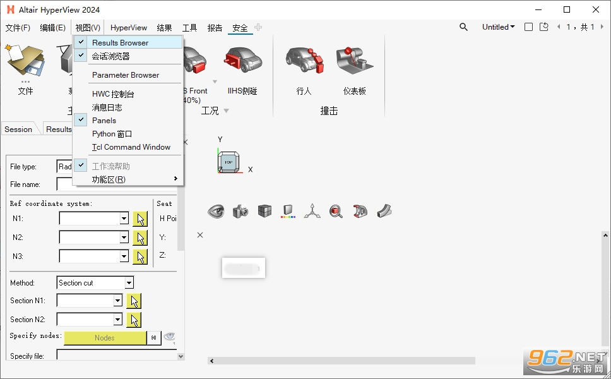
Task: Click the Section N2 node picker button
Action: [134, 320]
